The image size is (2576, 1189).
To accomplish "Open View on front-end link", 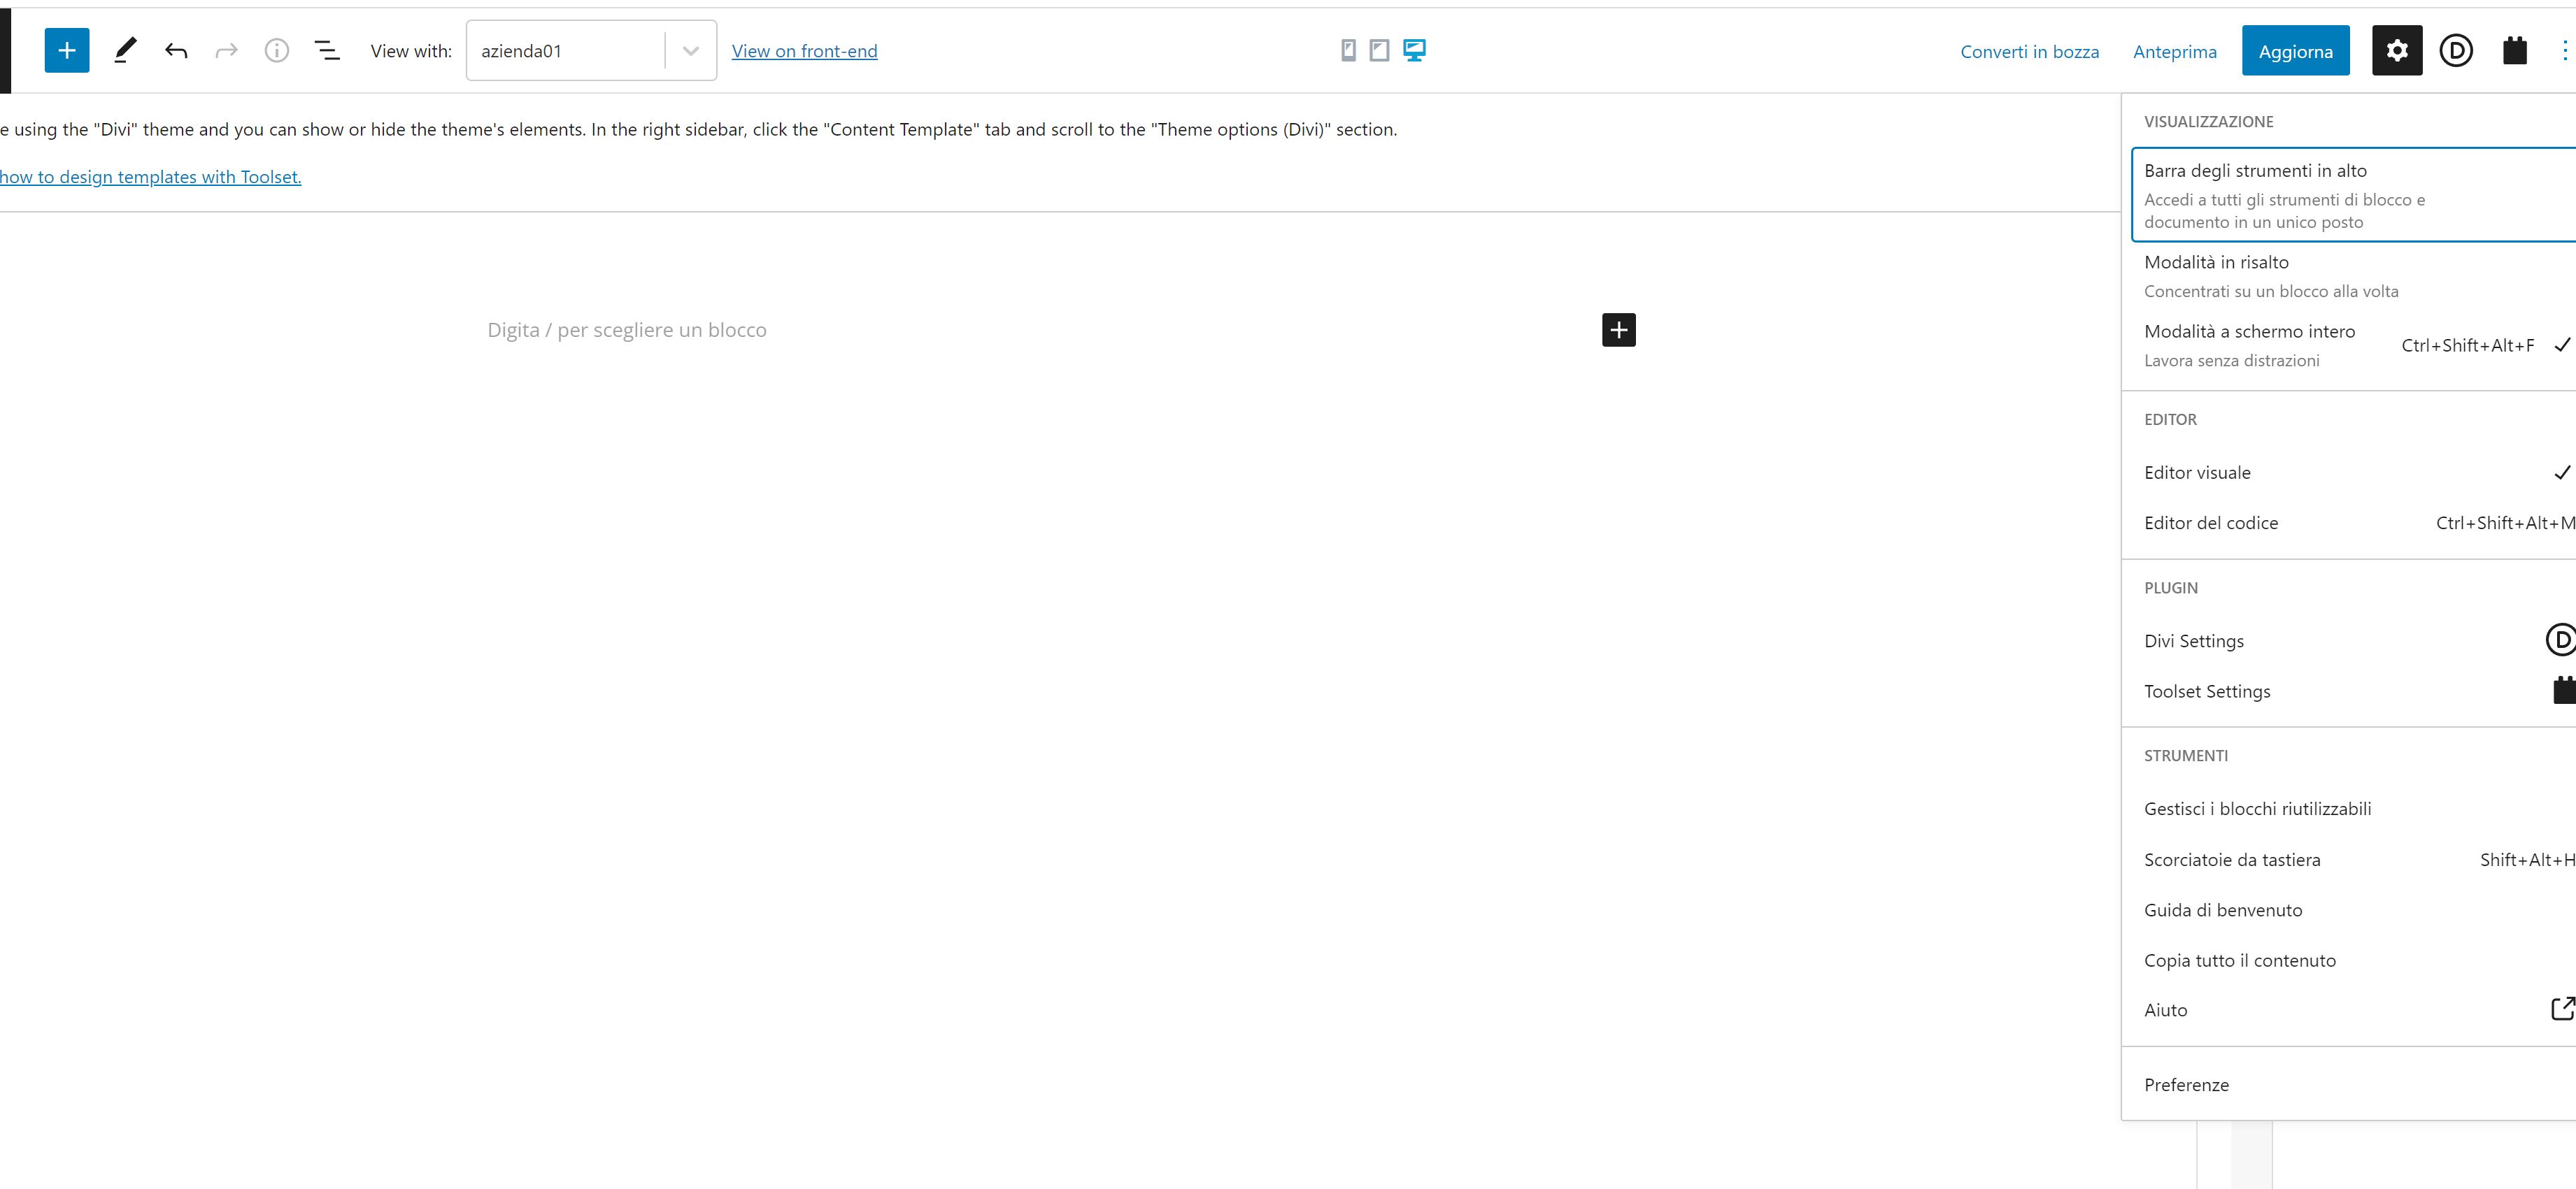I will 804,51.
